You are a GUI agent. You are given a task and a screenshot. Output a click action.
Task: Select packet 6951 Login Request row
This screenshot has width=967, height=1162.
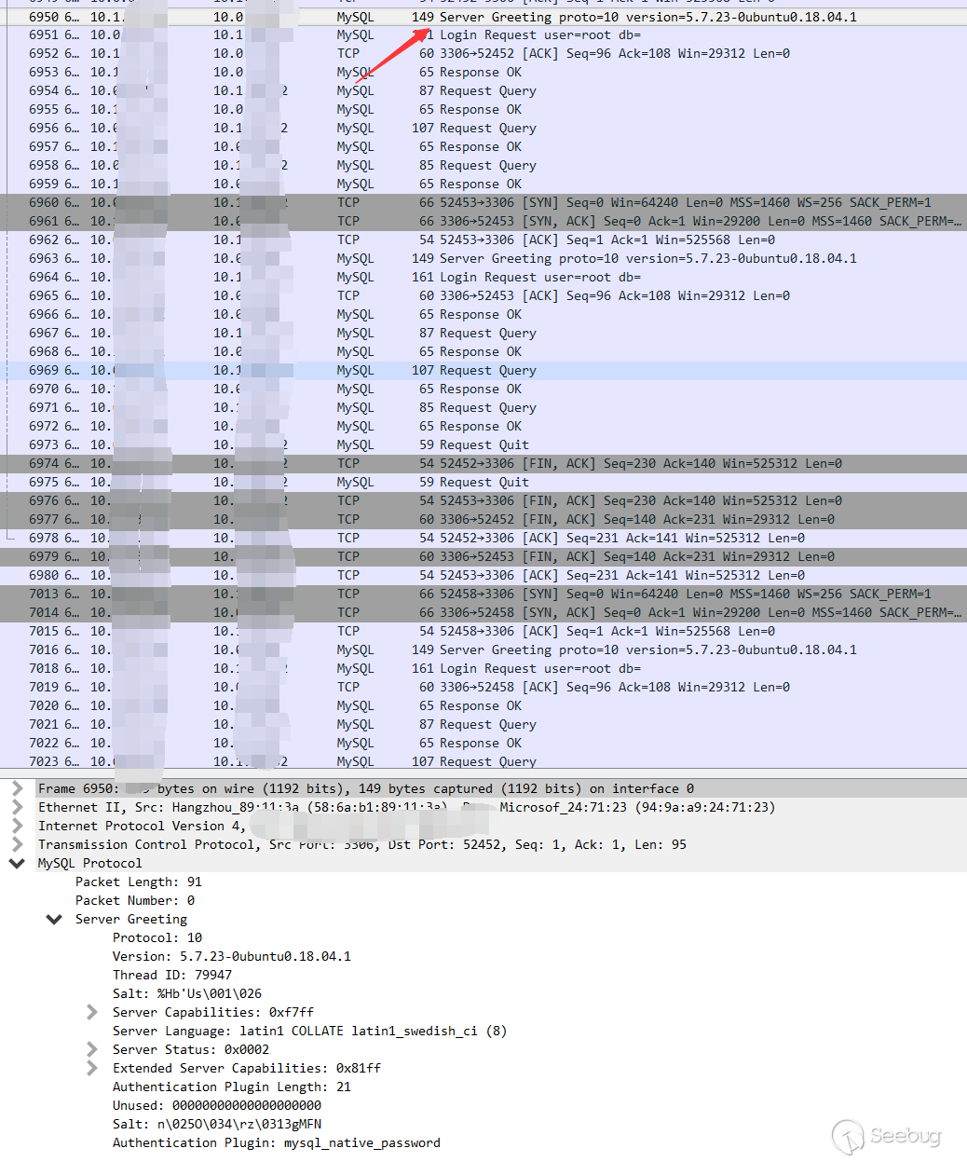(483, 35)
